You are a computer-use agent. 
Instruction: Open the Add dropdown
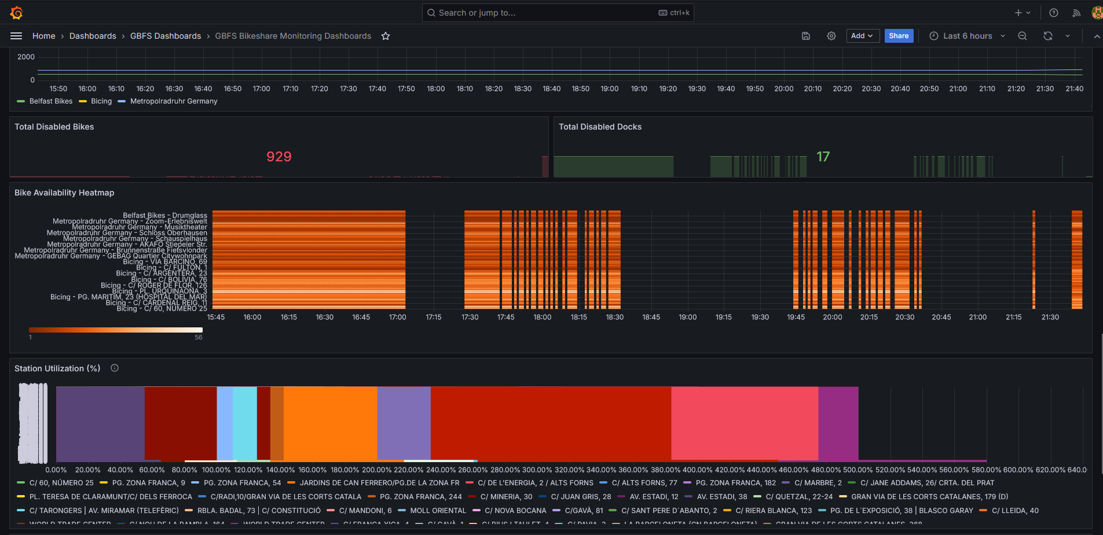[x=863, y=36]
